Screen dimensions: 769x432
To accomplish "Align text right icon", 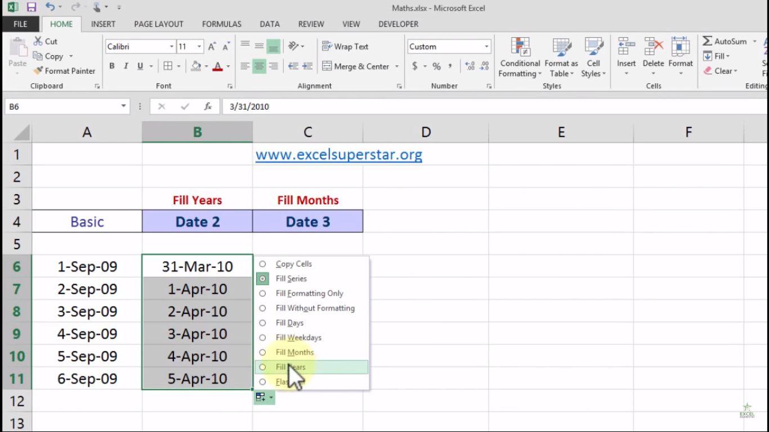I will (273, 66).
